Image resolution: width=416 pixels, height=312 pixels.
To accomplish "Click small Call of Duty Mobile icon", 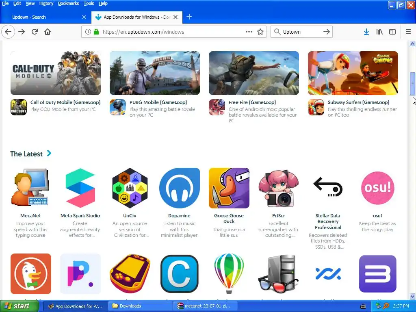I will (x=19, y=107).
